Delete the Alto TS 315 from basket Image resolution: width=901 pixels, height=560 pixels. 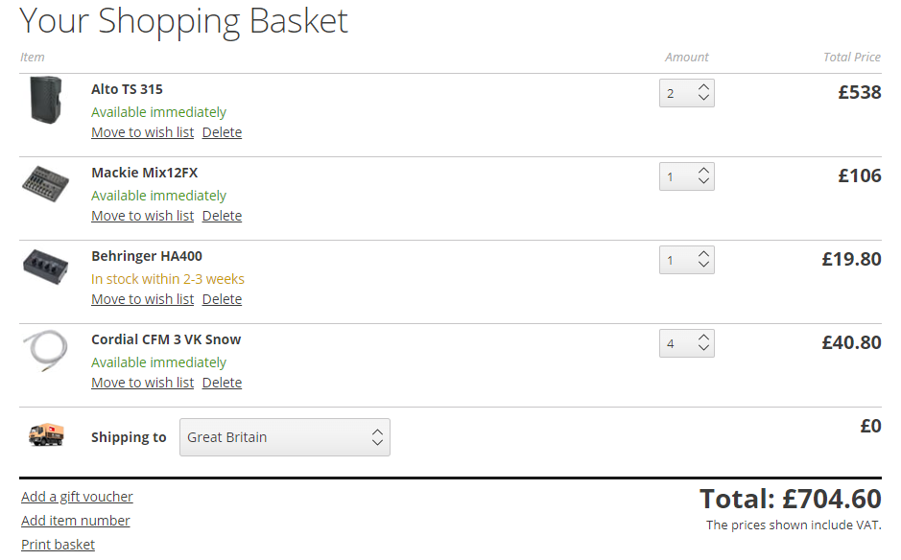pyautogui.click(x=222, y=132)
